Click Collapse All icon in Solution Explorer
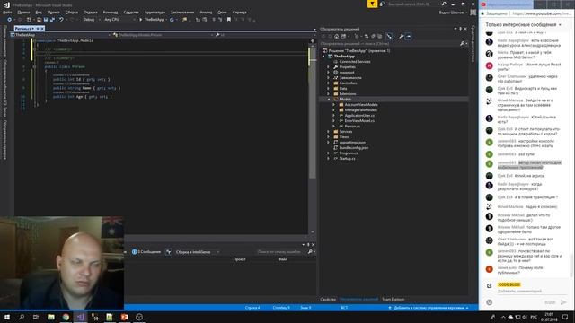The image size is (575, 323). 373,36
